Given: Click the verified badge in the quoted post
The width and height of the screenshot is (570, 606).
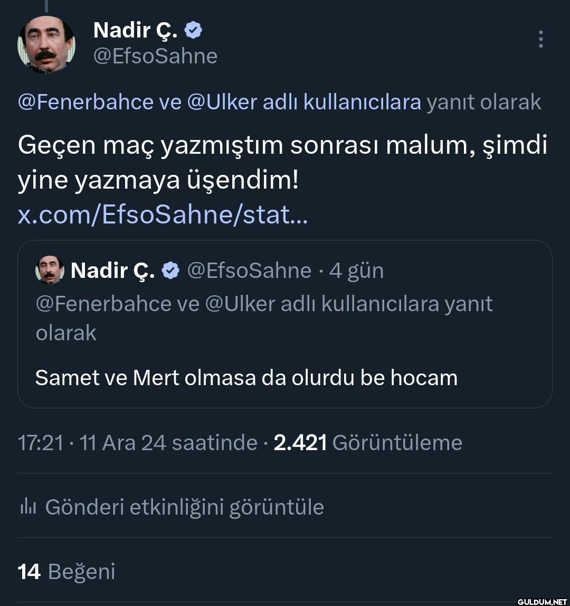Looking at the screenshot, I should coord(170,271).
